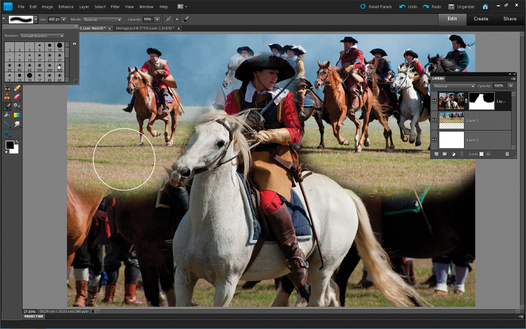Open the Enhance menu
This screenshot has height=329, width=526.
pos(66,7)
